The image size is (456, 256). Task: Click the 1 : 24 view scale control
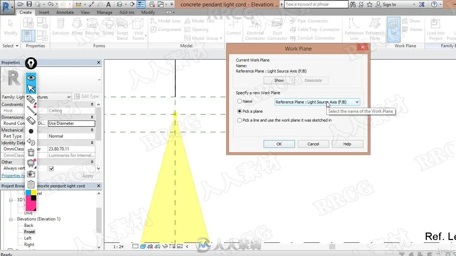(x=118, y=246)
